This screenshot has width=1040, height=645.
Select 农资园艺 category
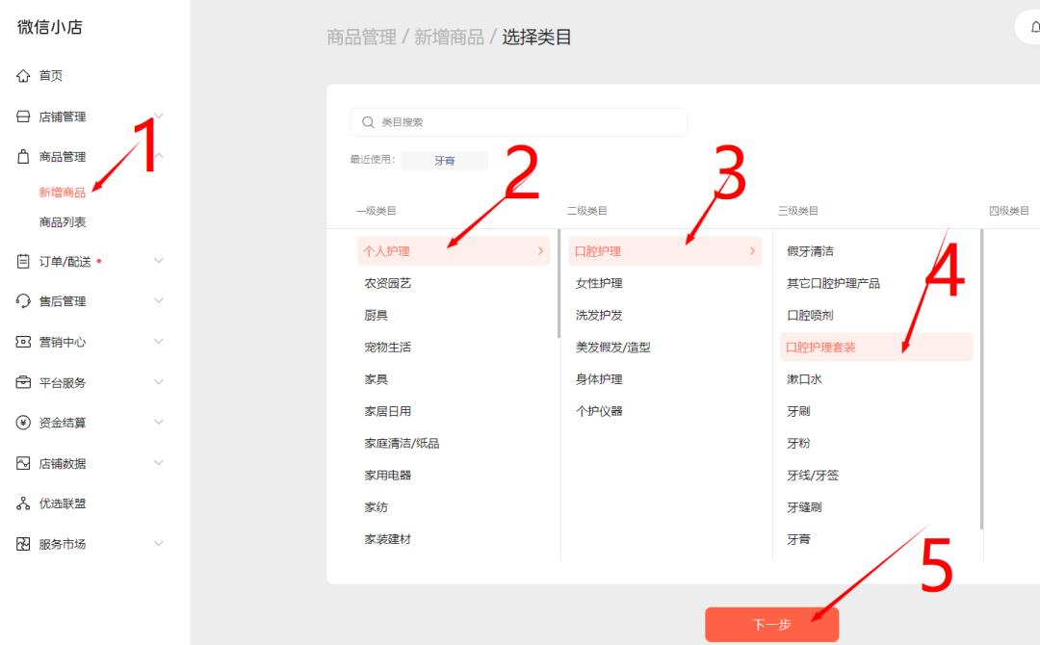pyautogui.click(x=387, y=283)
